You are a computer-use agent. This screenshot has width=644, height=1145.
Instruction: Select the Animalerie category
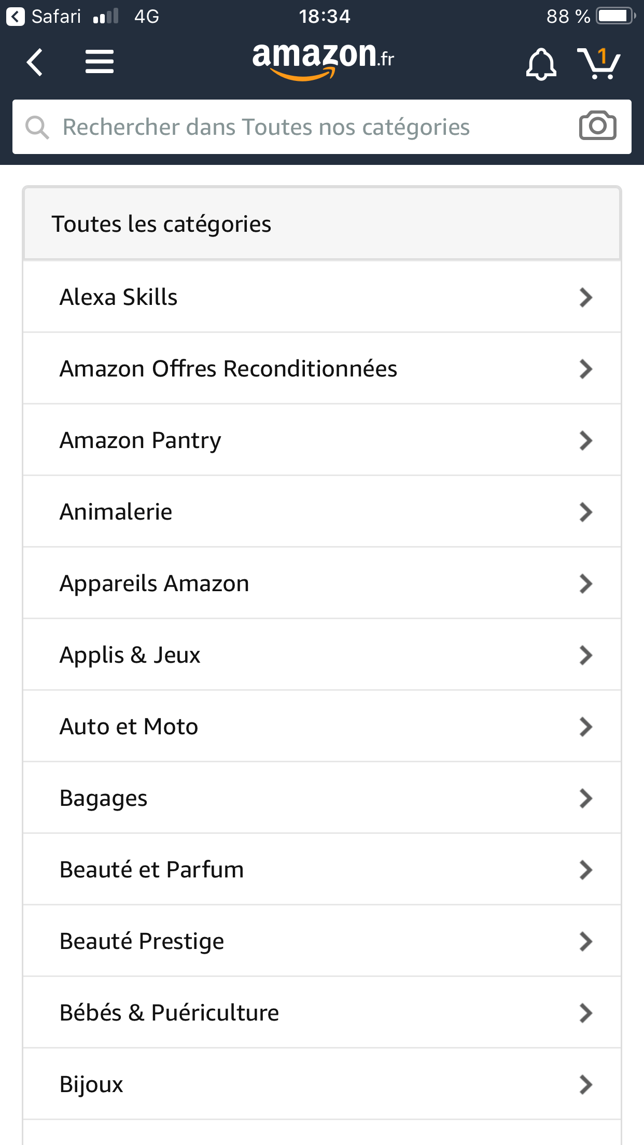pyautogui.click(x=116, y=512)
